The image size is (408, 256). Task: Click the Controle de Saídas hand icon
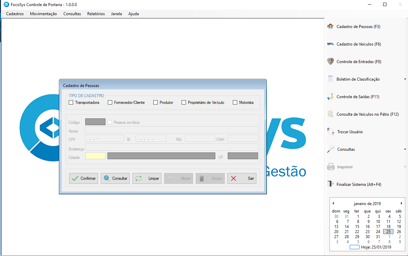coord(331,97)
